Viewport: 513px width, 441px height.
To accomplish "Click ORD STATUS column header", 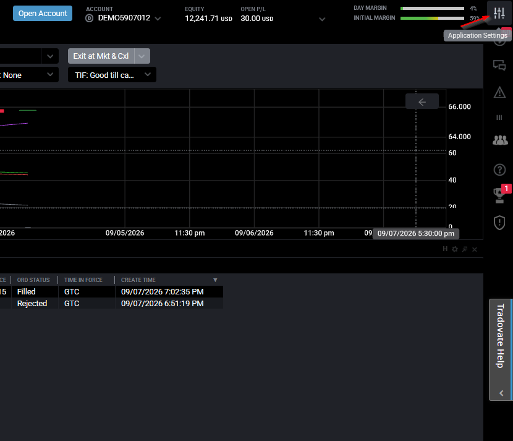I will [33, 280].
